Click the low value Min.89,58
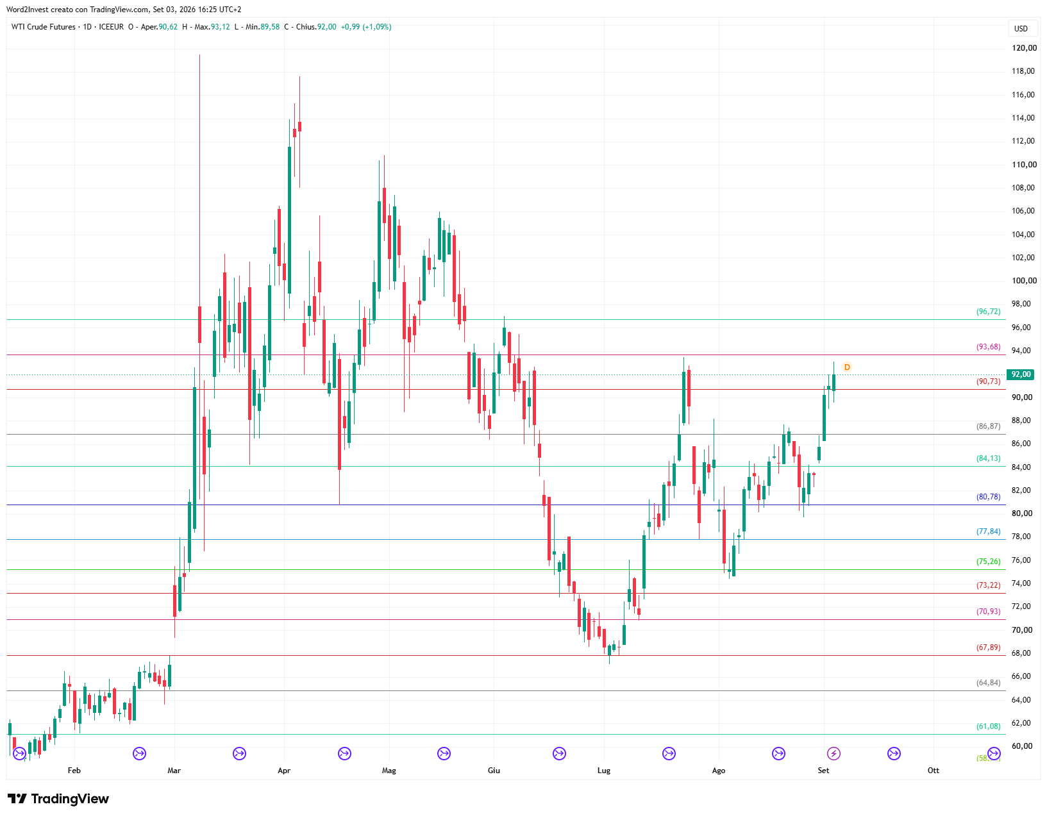 pyautogui.click(x=262, y=27)
